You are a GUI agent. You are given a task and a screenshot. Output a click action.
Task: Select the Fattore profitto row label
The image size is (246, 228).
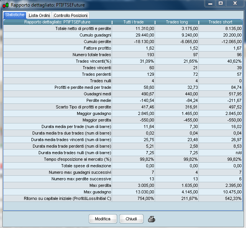pyautogui.click(x=97, y=48)
